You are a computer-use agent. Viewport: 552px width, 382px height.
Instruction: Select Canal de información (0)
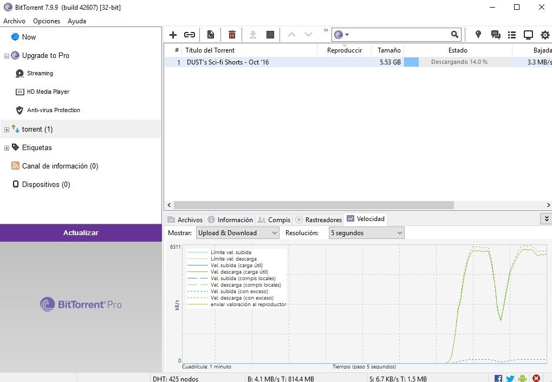60,166
